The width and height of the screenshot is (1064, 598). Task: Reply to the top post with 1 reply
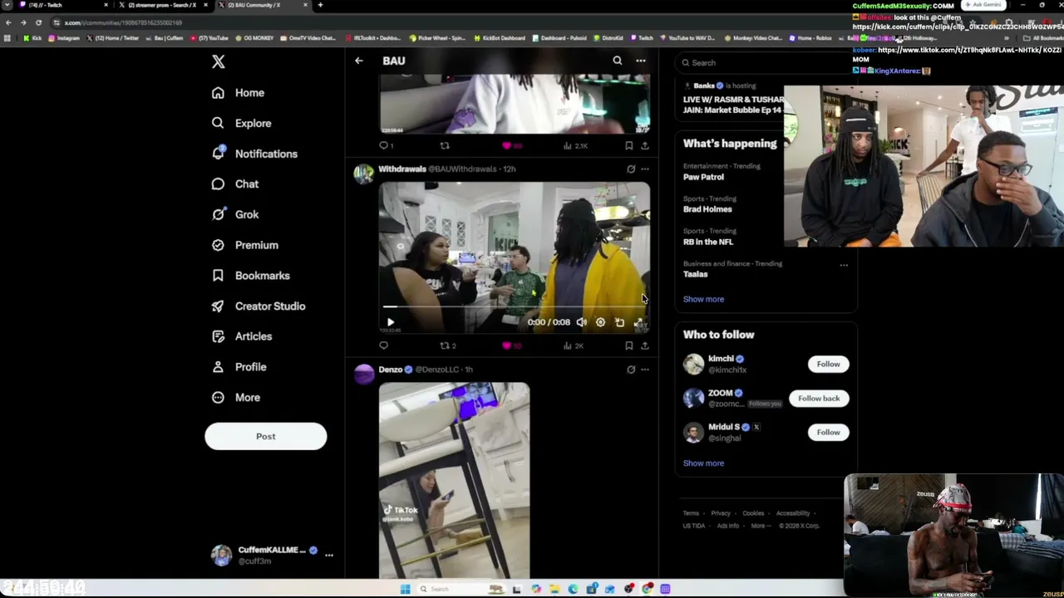(x=385, y=145)
